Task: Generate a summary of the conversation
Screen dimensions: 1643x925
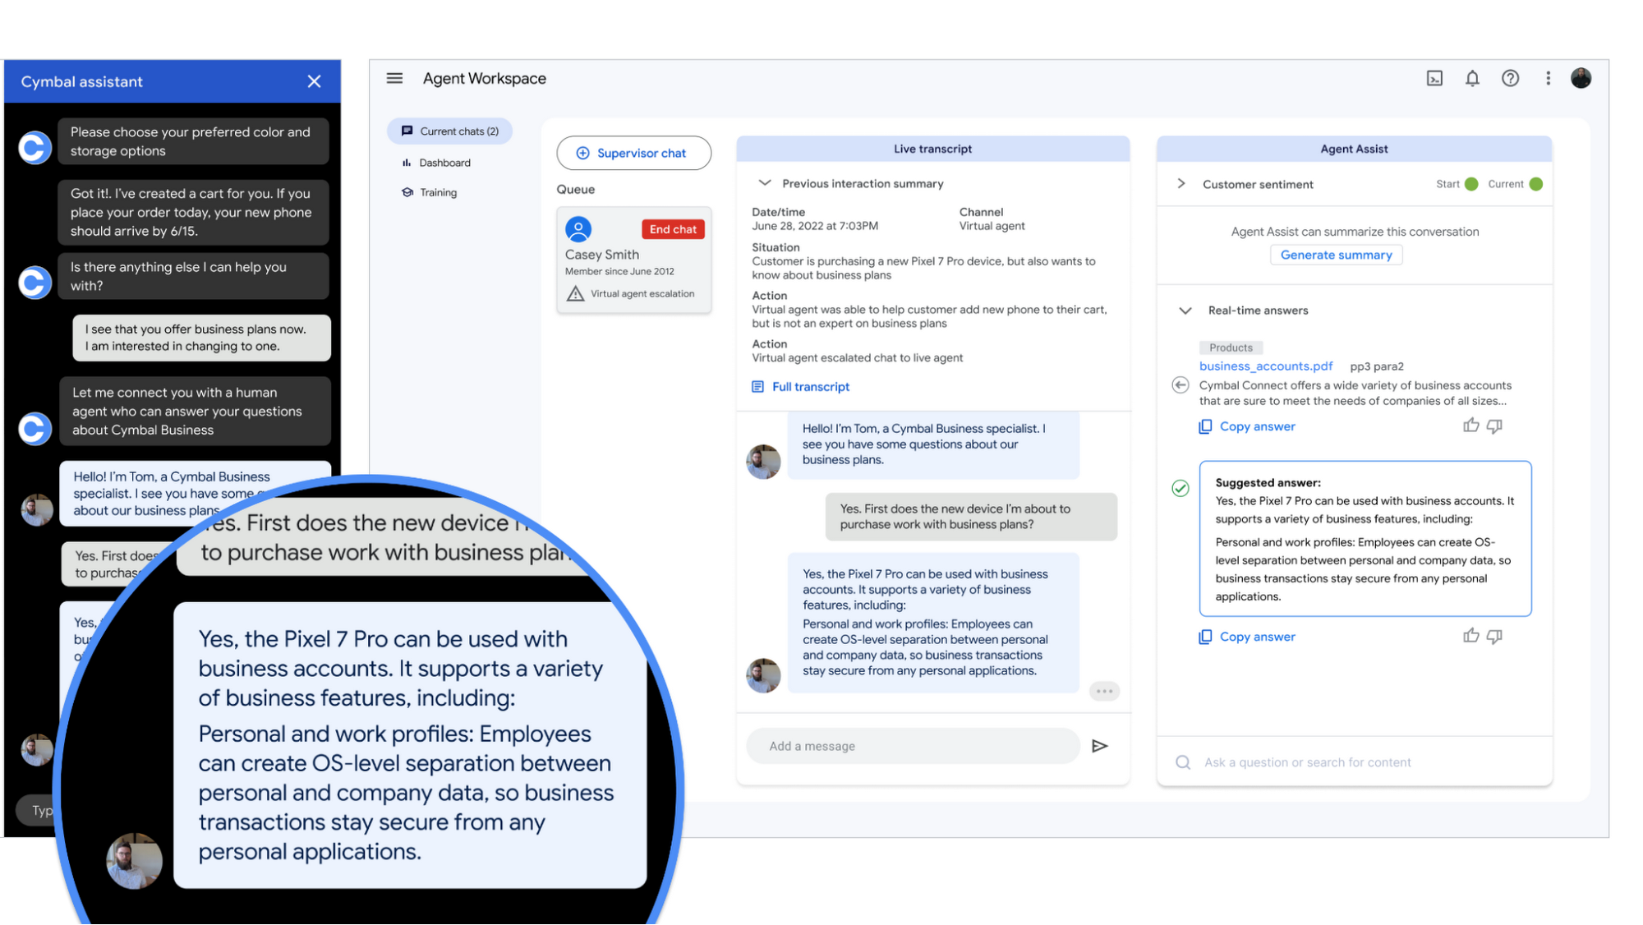Action: coord(1336,255)
